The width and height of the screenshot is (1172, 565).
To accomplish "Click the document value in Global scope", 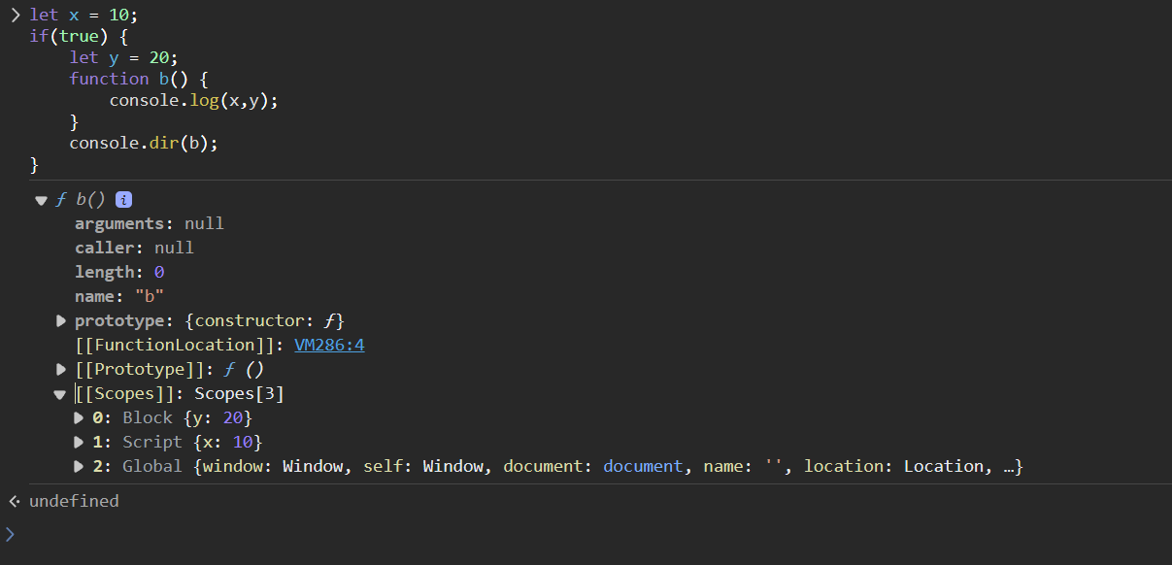I will tap(642, 466).
